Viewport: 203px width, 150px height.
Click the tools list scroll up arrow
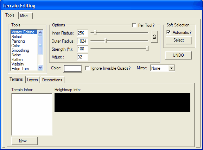click(40, 32)
